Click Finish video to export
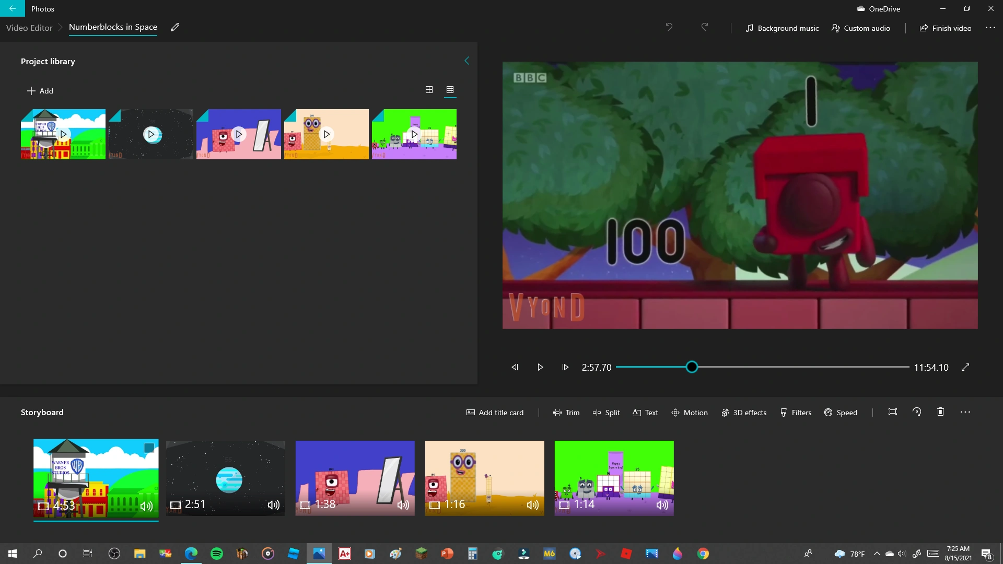This screenshot has height=564, width=1003. [x=944, y=28]
